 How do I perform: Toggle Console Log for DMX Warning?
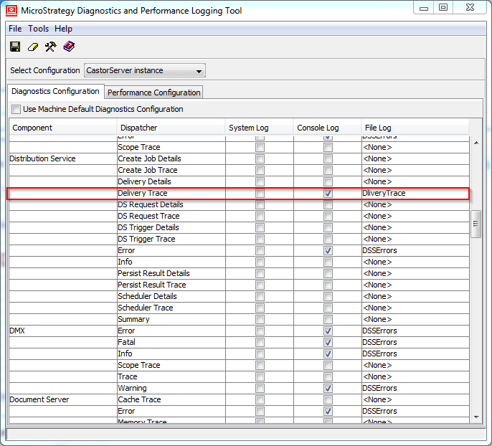(328, 389)
